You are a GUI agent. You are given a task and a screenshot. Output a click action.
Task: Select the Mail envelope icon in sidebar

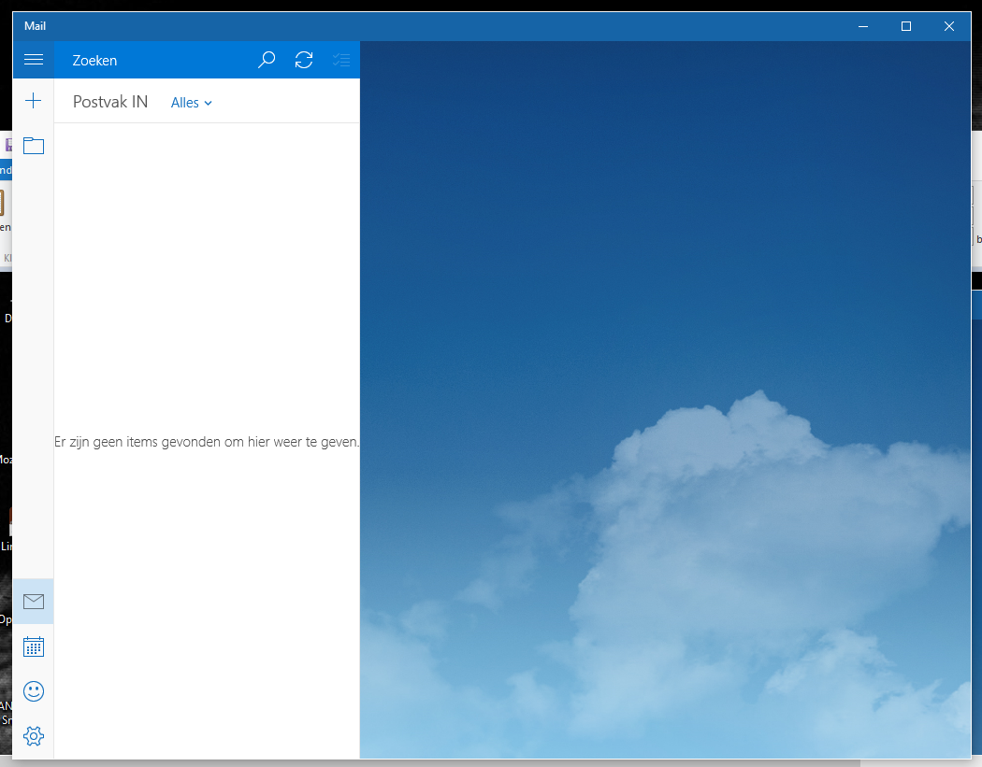pyautogui.click(x=34, y=602)
